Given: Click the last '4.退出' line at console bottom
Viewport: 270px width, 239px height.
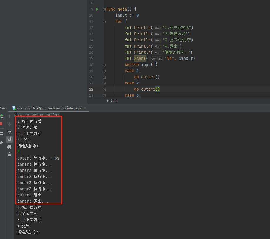Looking at the screenshot, I should pyautogui.click(x=24, y=226).
